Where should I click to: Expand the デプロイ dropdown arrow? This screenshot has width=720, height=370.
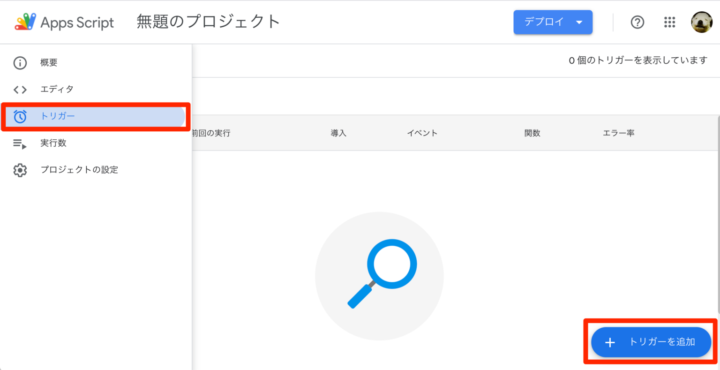pos(579,22)
